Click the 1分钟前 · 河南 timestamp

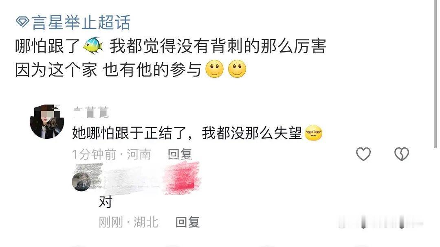point(112,155)
